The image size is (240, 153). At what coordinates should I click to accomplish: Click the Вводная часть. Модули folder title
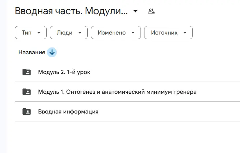(x=71, y=11)
